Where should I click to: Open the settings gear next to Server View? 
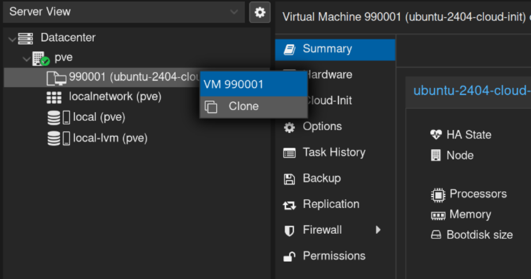pos(260,12)
